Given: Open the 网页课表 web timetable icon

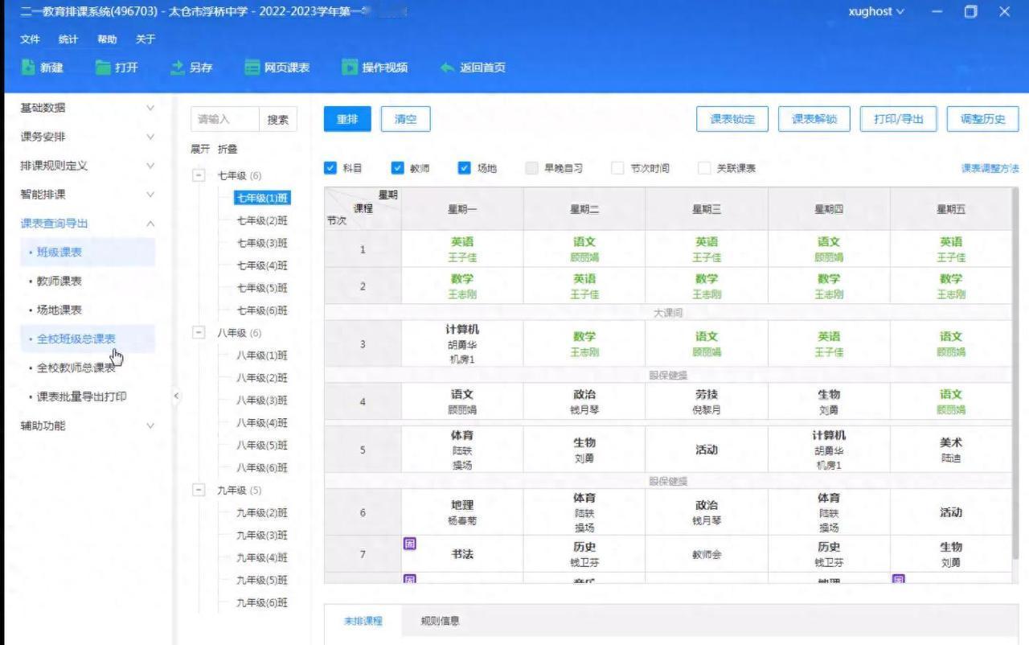Looking at the screenshot, I should 252,68.
